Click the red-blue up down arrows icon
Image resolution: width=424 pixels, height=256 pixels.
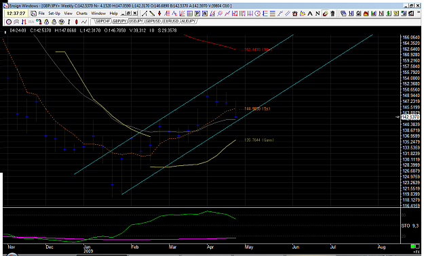coord(24,22)
